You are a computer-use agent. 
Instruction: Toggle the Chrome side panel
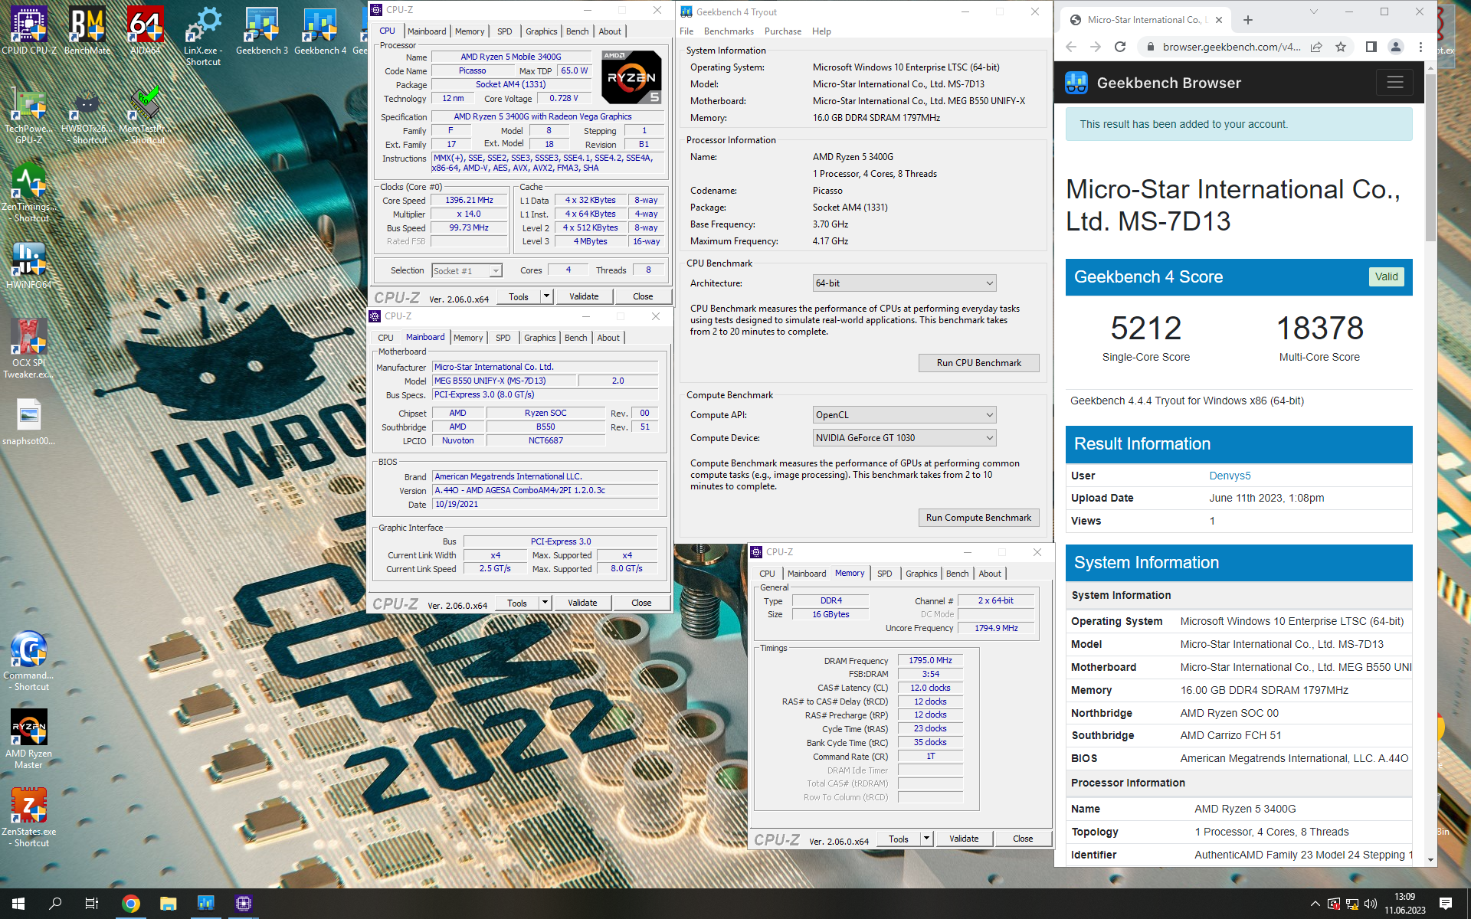1371,47
